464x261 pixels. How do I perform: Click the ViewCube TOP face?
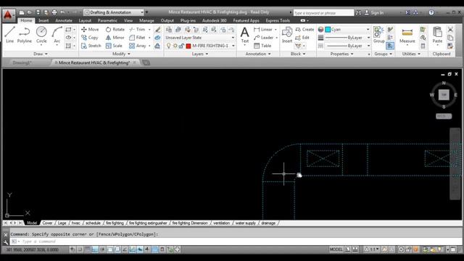pyautogui.click(x=444, y=95)
